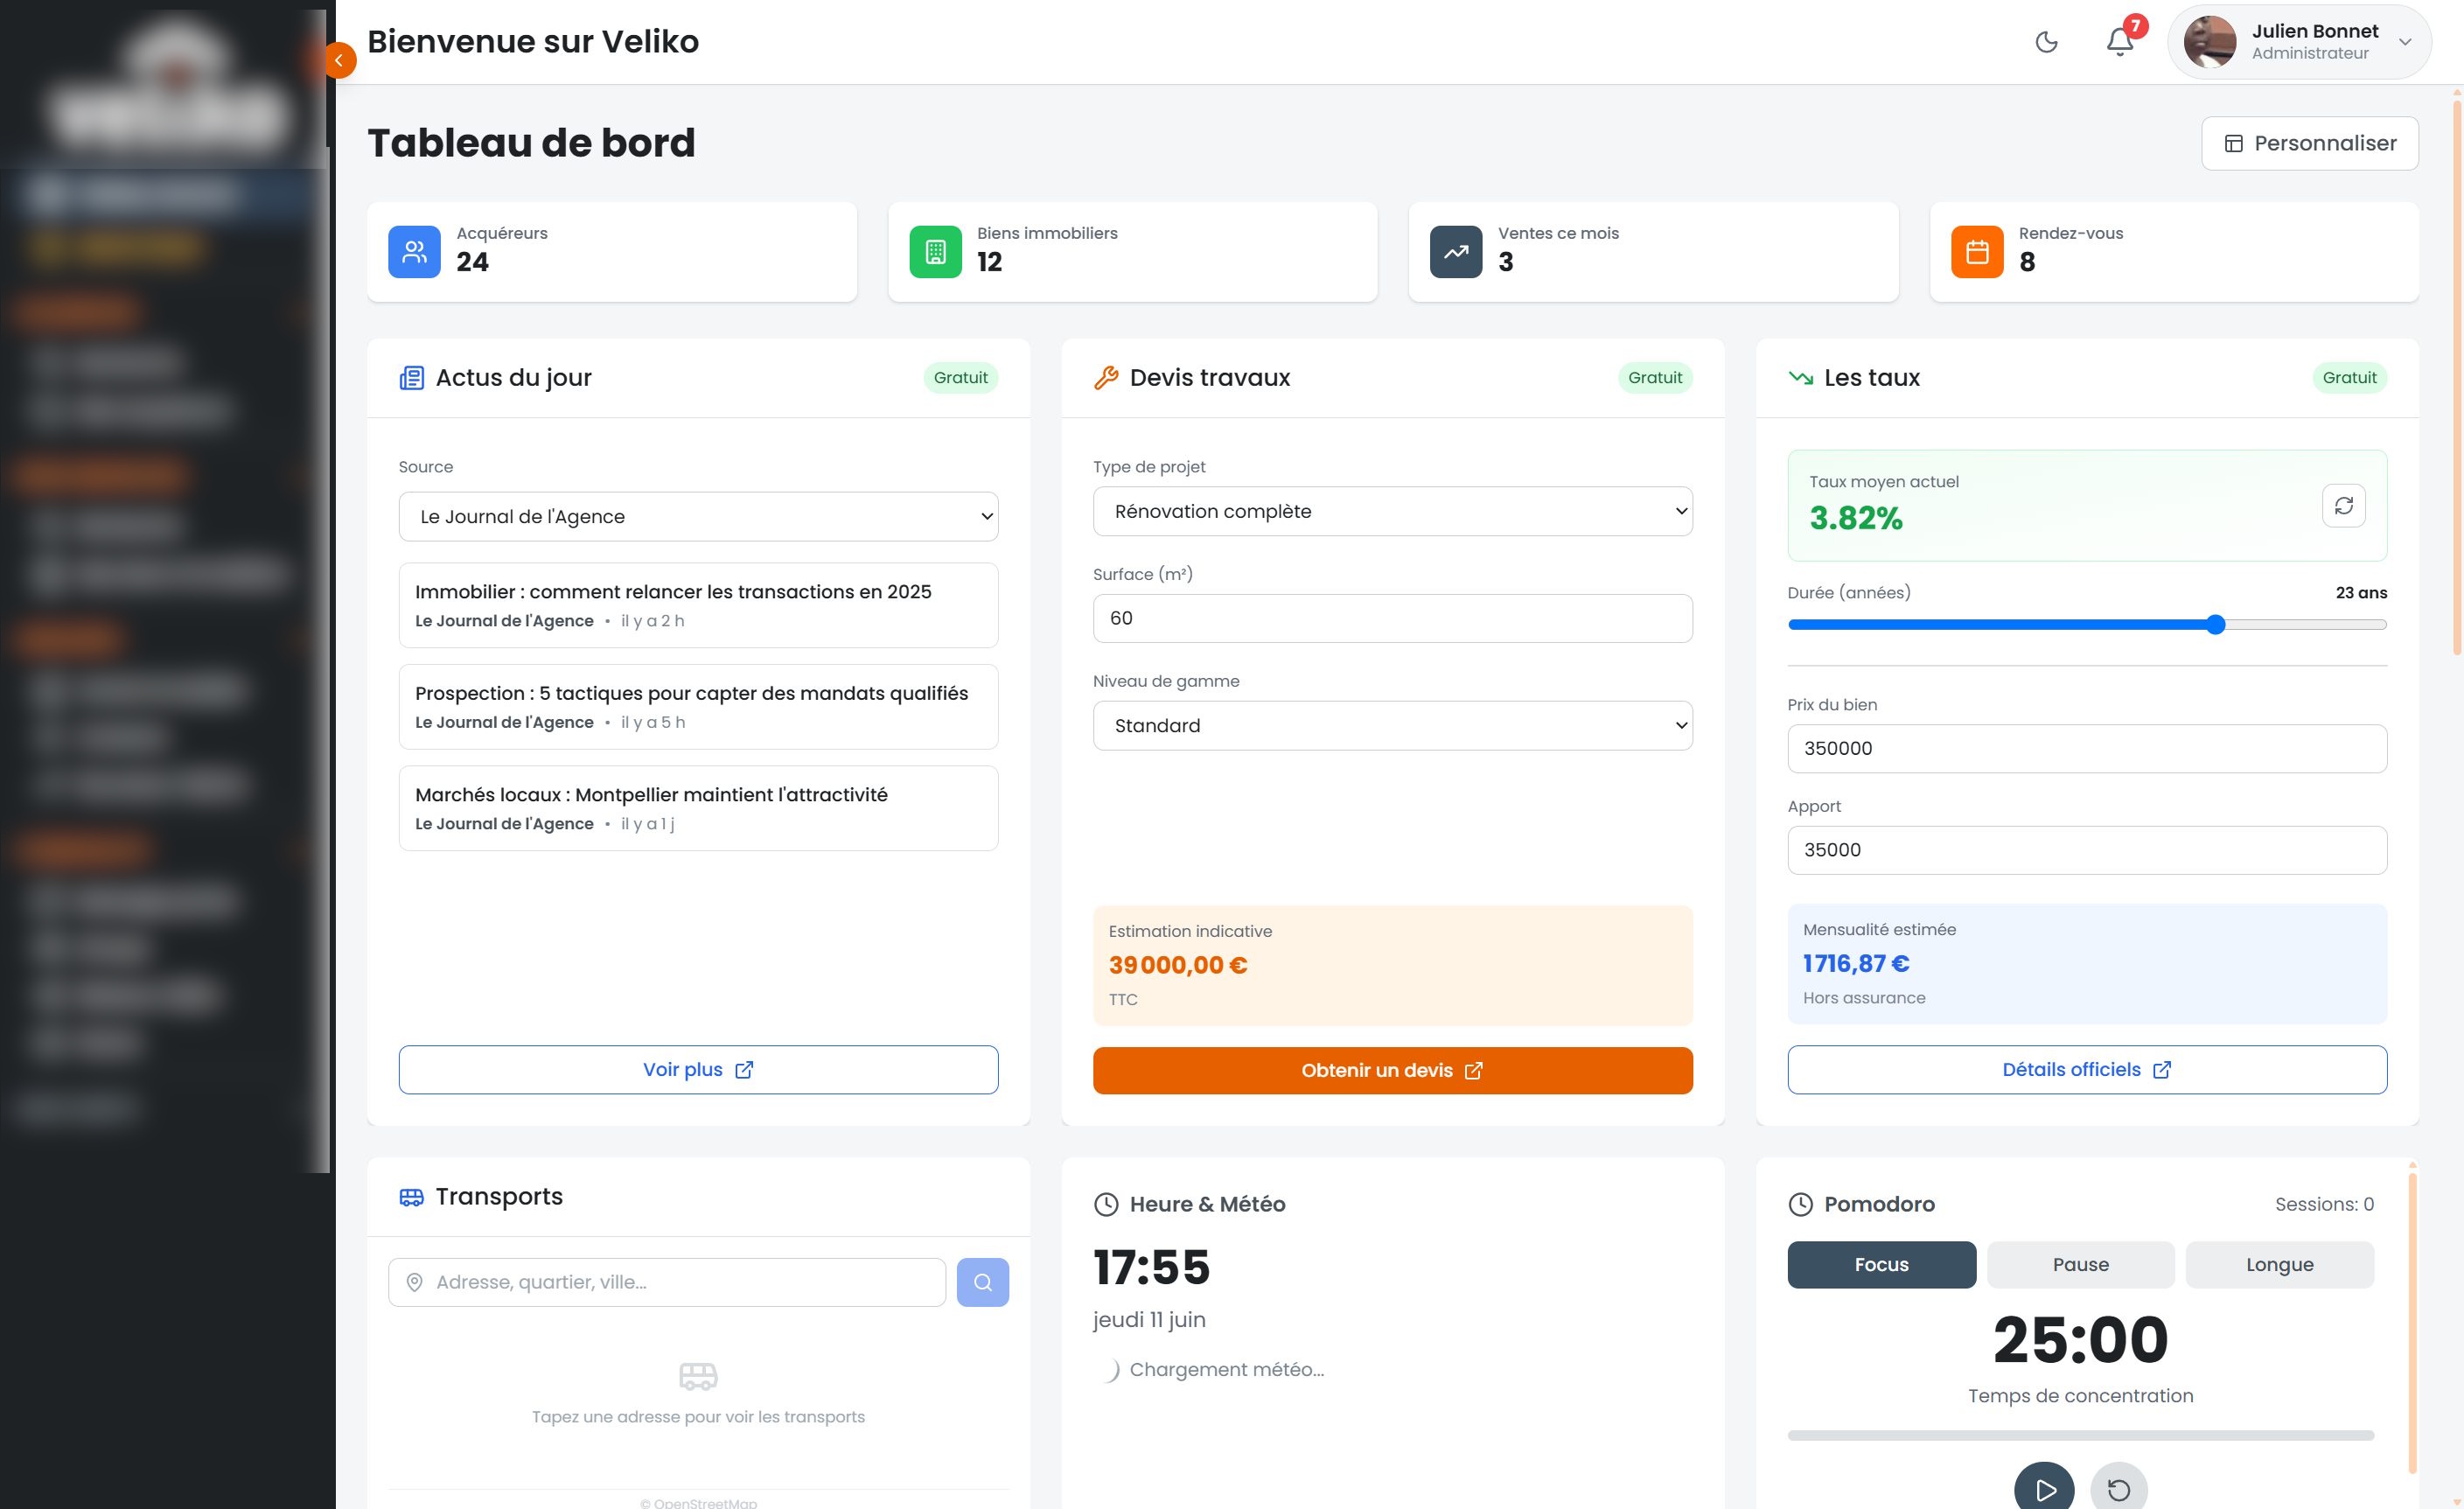
Task: Click the Voir plus button
Action: pyautogui.click(x=698, y=1070)
